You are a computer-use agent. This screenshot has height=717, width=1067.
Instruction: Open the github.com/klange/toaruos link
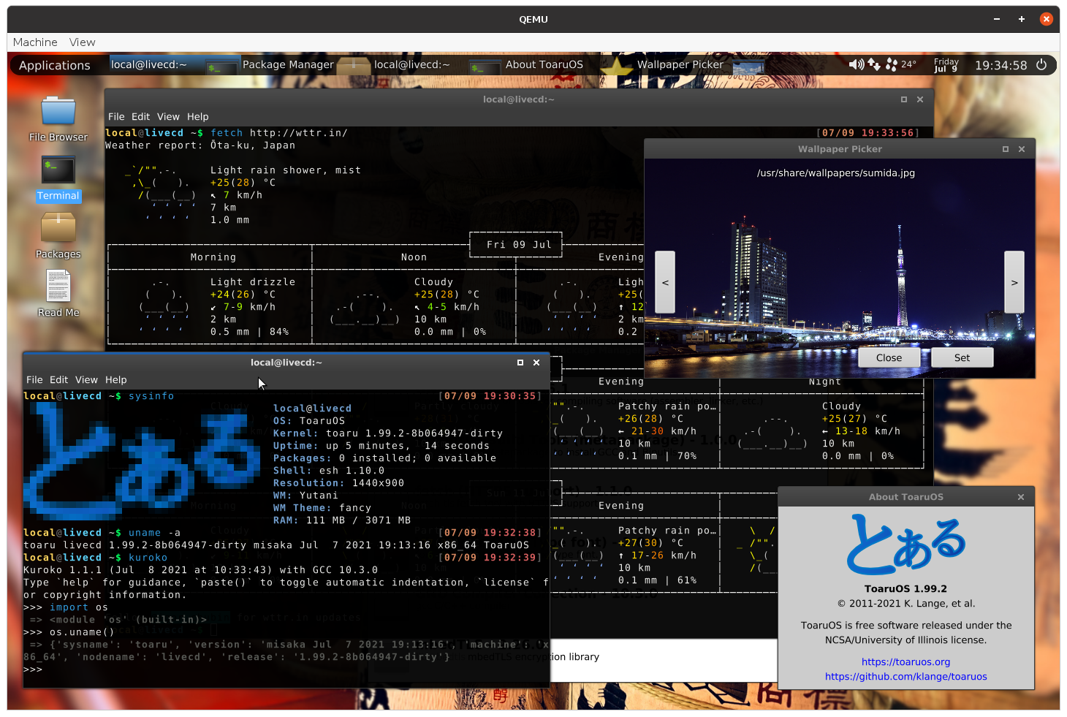pos(906,677)
